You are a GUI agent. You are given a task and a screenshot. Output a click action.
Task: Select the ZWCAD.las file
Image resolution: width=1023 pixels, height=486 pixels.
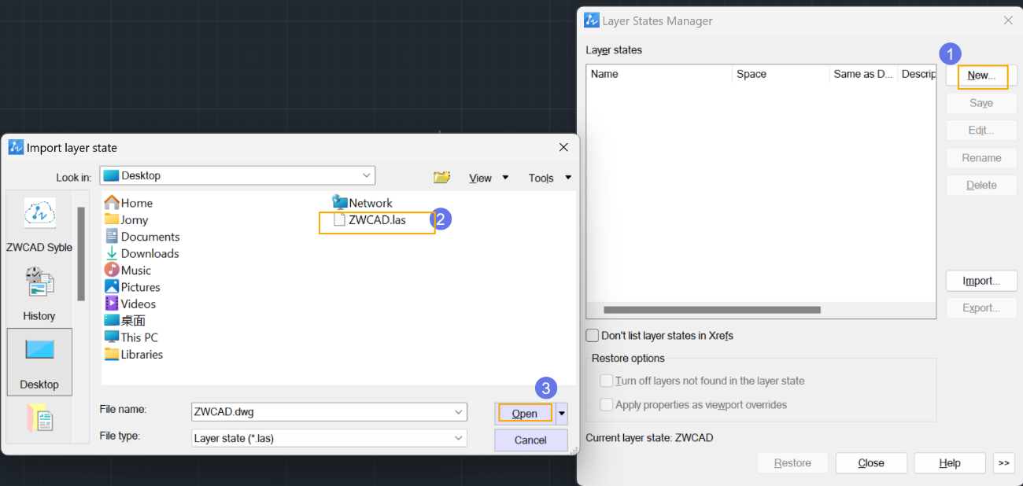click(370, 220)
